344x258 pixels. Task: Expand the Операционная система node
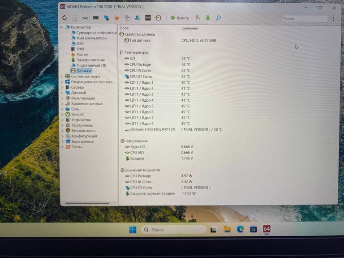coord(62,82)
